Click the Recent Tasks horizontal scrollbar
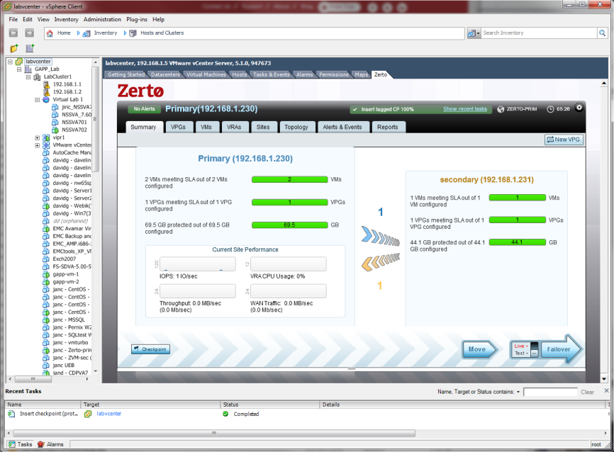This screenshot has height=452, width=614. coord(214,433)
